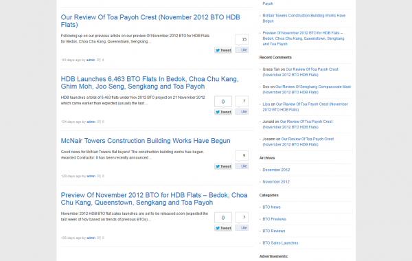Open sidebar recent post McNair Towers Construction link
Viewport: 412px width, 261px height.
304,18
